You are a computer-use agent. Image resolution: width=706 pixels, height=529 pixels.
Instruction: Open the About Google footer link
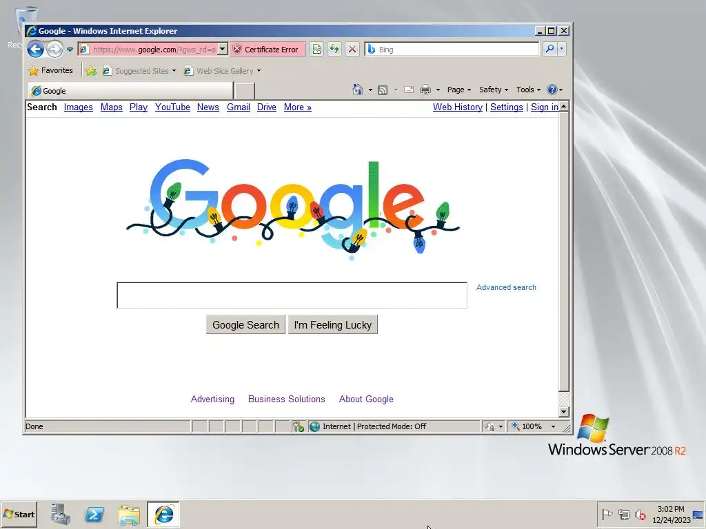pyautogui.click(x=366, y=399)
